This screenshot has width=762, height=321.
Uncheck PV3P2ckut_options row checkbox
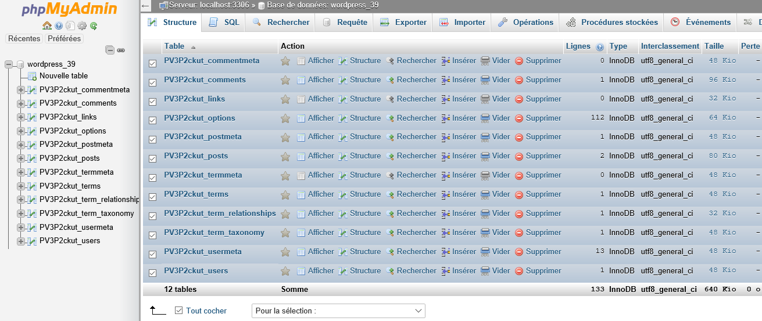click(153, 120)
